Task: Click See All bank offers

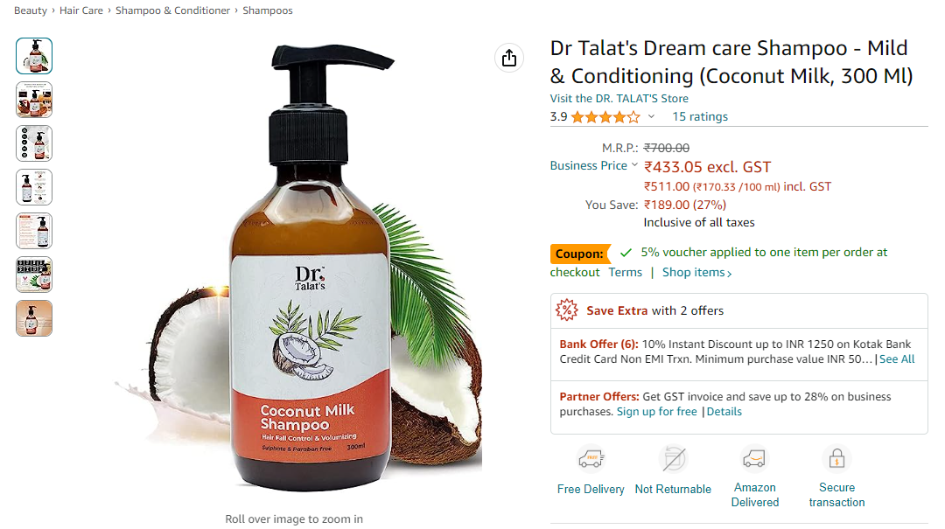Action: (897, 359)
